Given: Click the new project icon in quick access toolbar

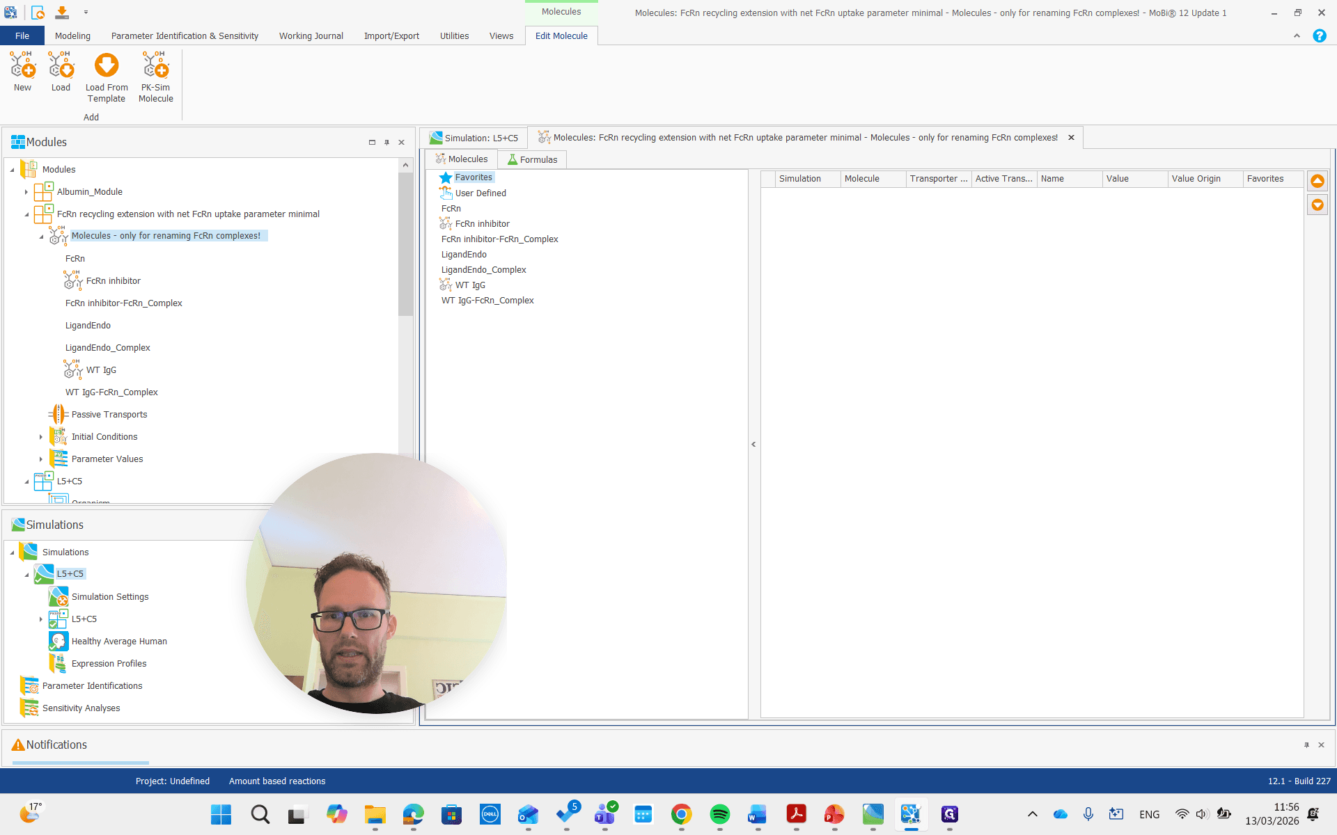Looking at the screenshot, I should (x=38, y=13).
